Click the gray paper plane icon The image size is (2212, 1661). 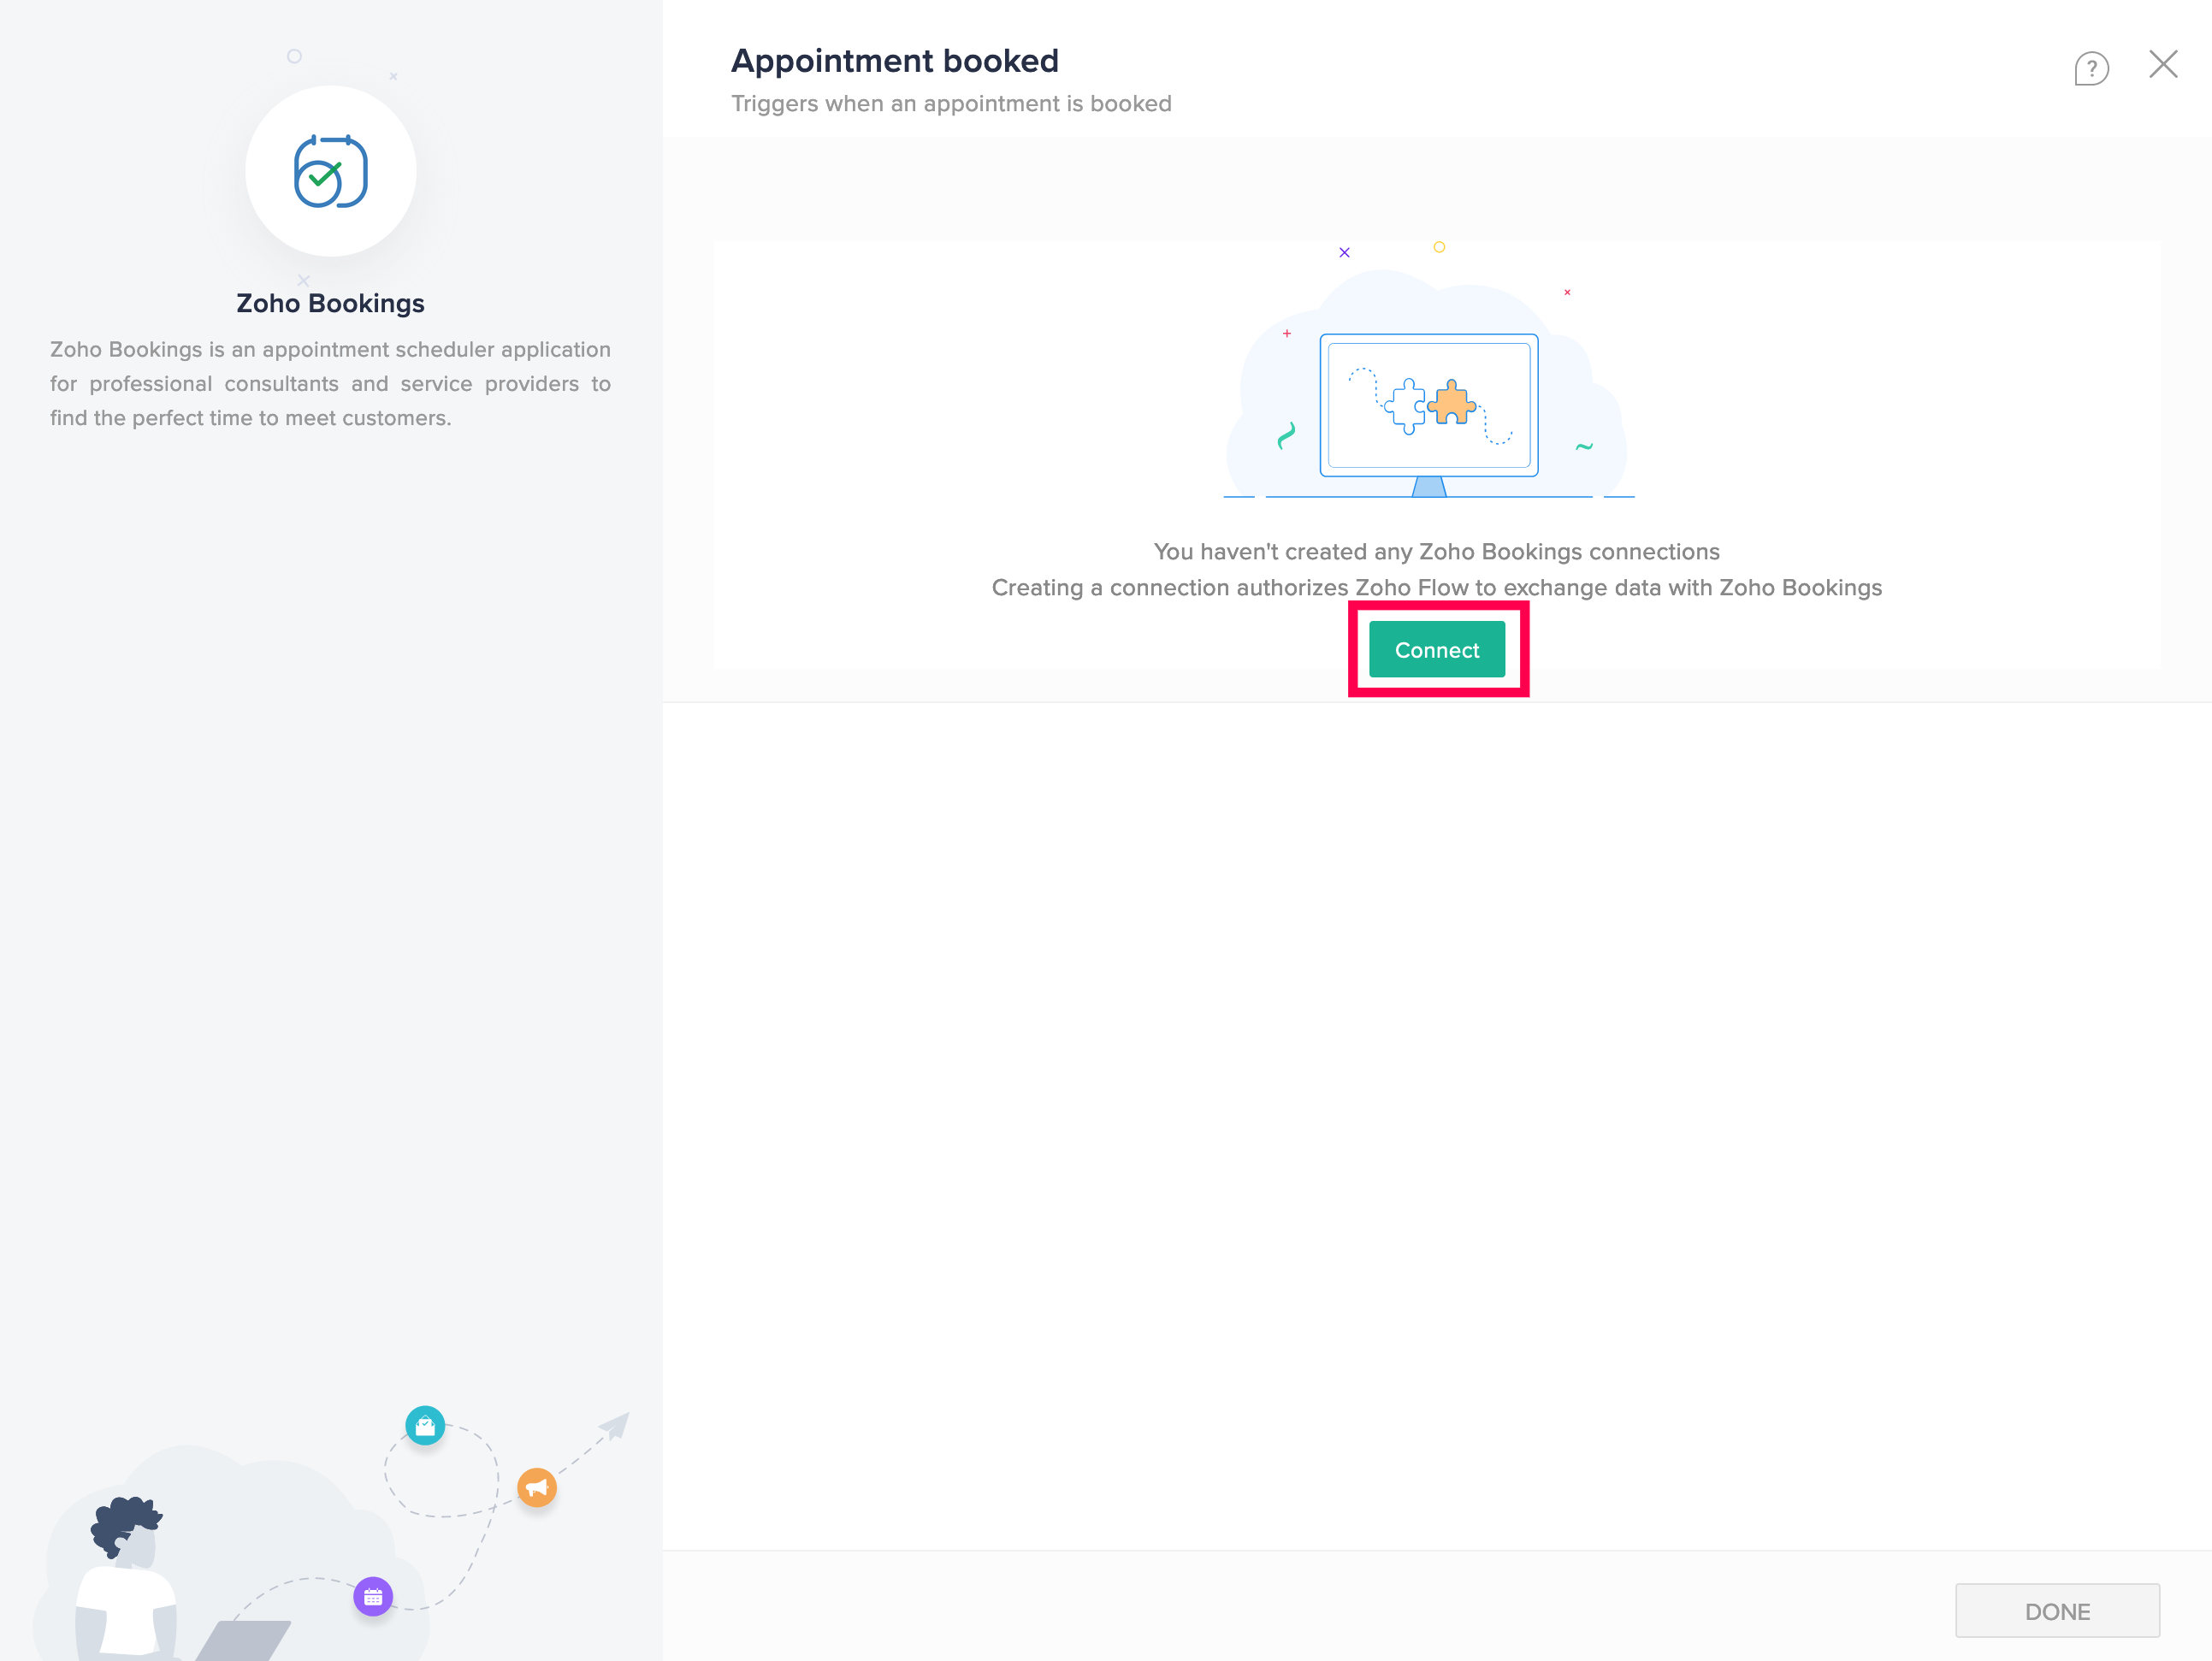point(614,1425)
